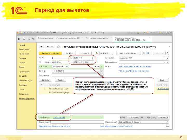Click the horizontal scrollbar under the table
Image resolution: width=187 pixels, height=140 pixels.
pos(96,114)
